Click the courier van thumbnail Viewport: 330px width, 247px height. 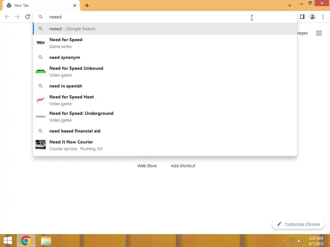(x=41, y=145)
